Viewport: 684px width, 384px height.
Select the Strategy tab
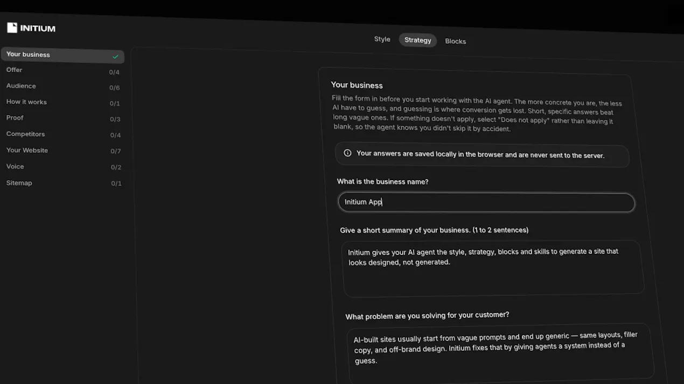click(x=417, y=40)
